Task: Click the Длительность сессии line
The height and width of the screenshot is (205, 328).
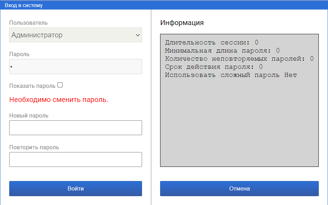Action: [x=211, y=43]
